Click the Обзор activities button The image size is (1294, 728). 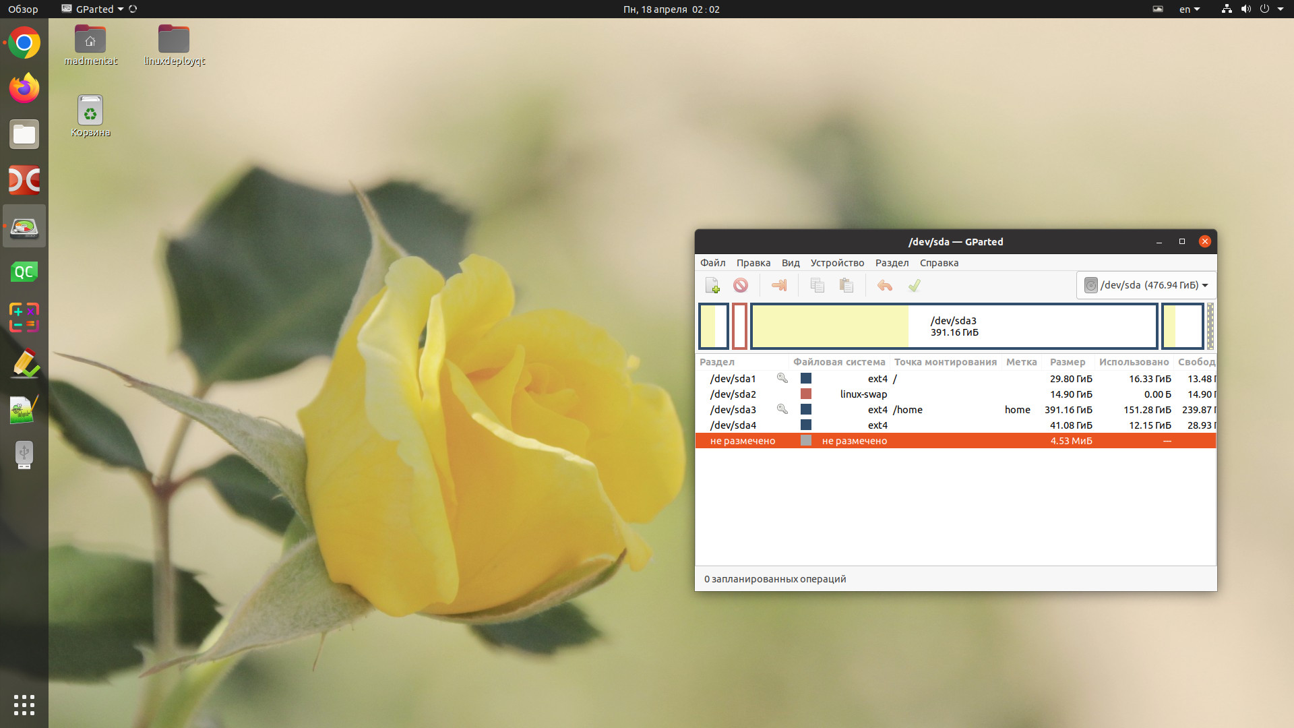pyautogui.click(x=23, y=9)
